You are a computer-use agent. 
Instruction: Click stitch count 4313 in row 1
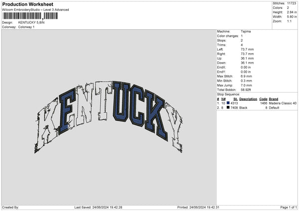tap(234, 103)
